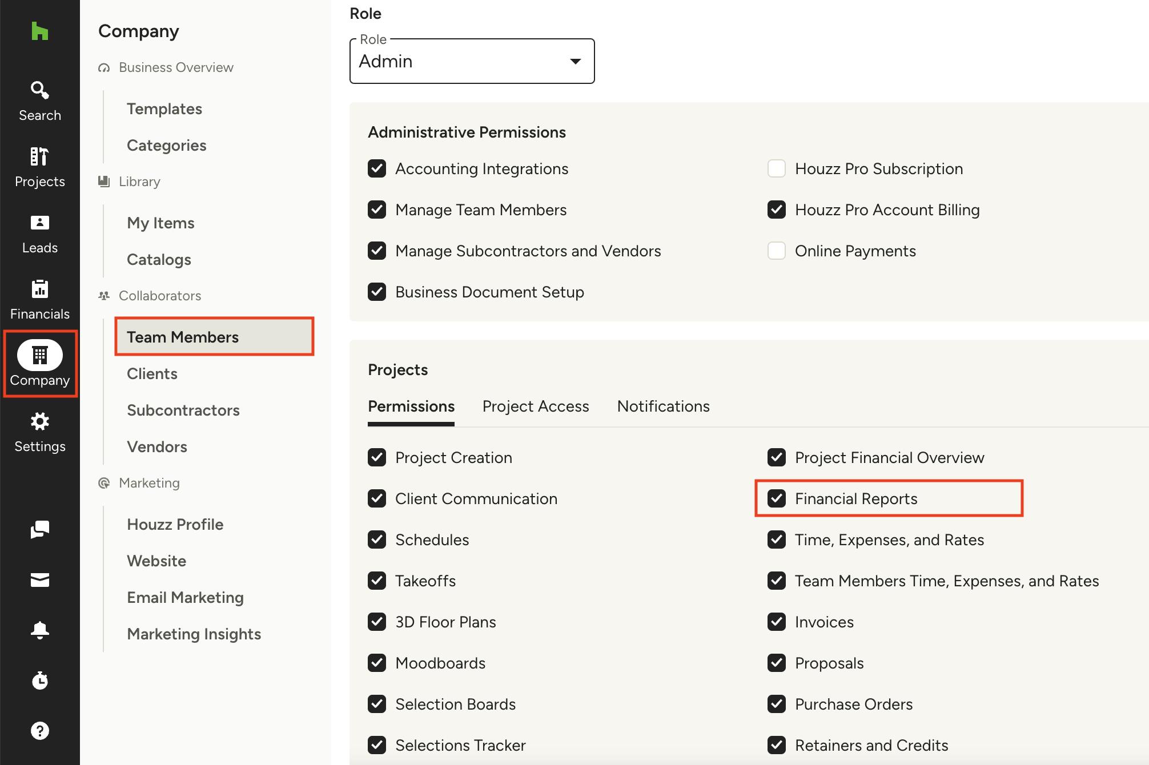Open Clients under Collaborators
The height and width of the screenshot is (765, 1149).
pos(152,374)
